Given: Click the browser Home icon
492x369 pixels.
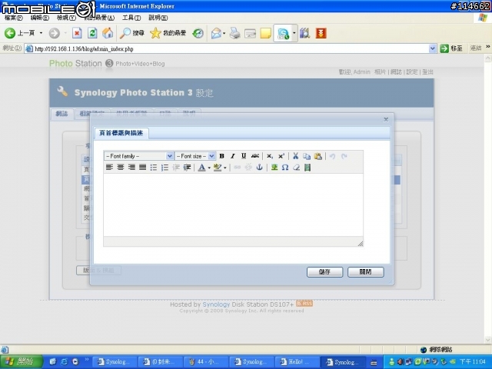Looking at the screenshot, I should click(108, 33).
